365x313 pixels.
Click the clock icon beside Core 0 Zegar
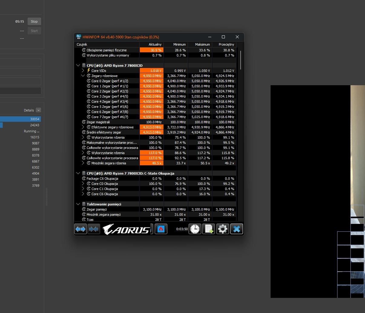[89, 81]
